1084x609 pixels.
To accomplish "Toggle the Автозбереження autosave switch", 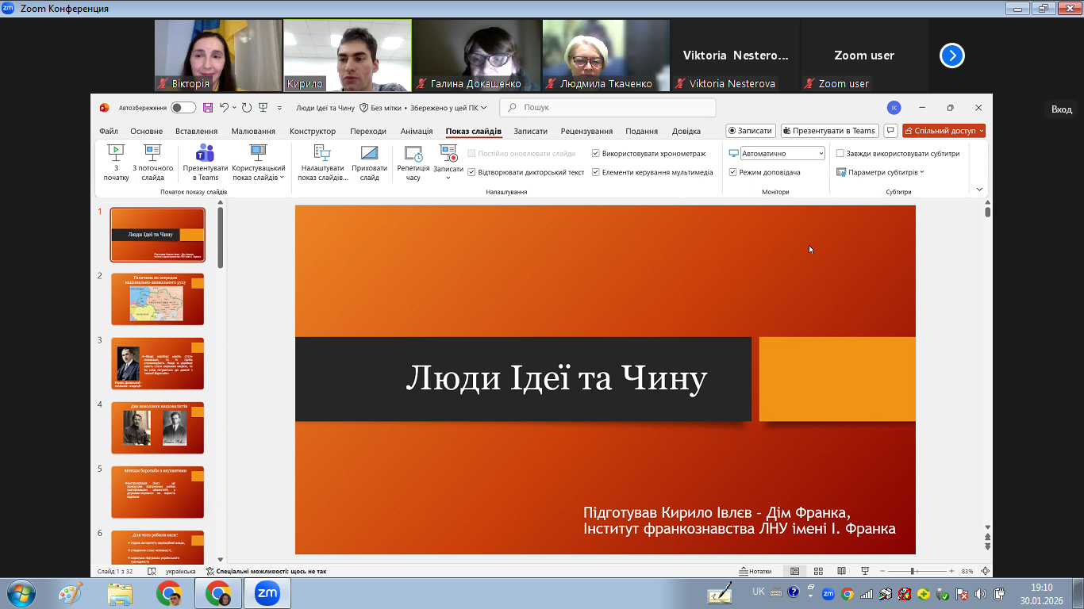I will click(x=183, y=108).
